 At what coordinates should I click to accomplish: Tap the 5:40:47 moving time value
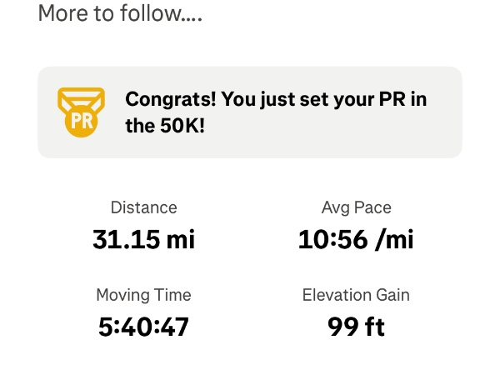(x=143, y=327)
